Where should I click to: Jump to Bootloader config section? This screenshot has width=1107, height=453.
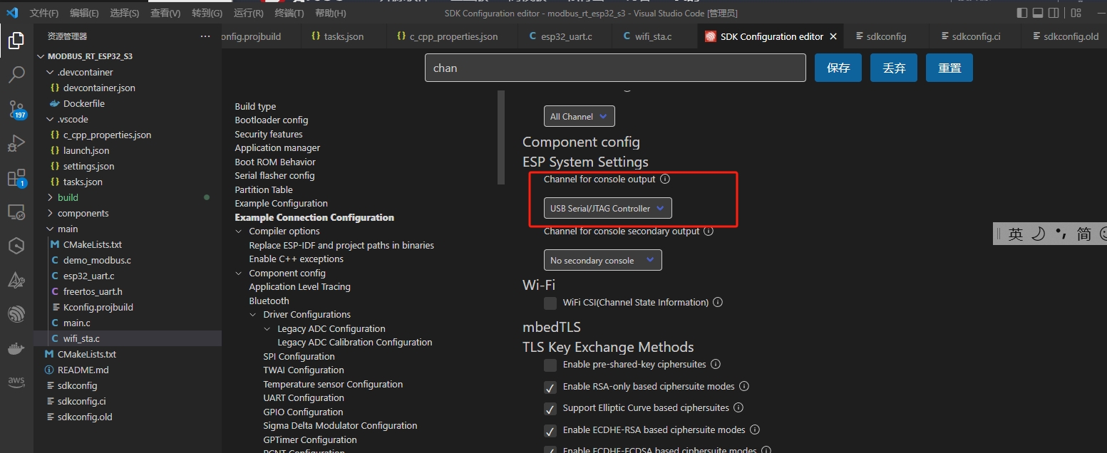pyautogui.click(x=272, y=120)
